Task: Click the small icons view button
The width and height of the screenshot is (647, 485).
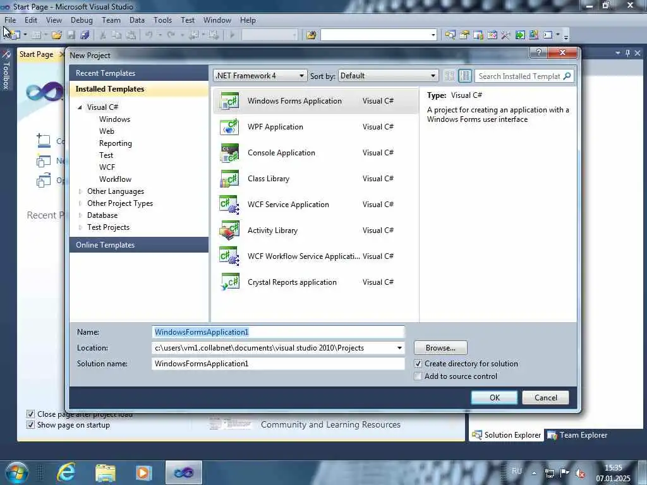Action: [x=449, y=76]
